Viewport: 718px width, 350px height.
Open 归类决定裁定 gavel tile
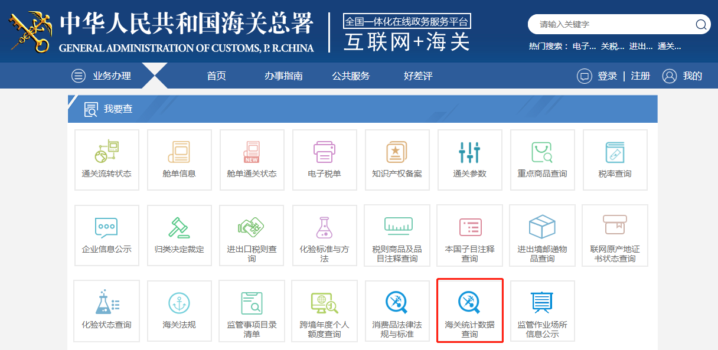click(179, 235)
